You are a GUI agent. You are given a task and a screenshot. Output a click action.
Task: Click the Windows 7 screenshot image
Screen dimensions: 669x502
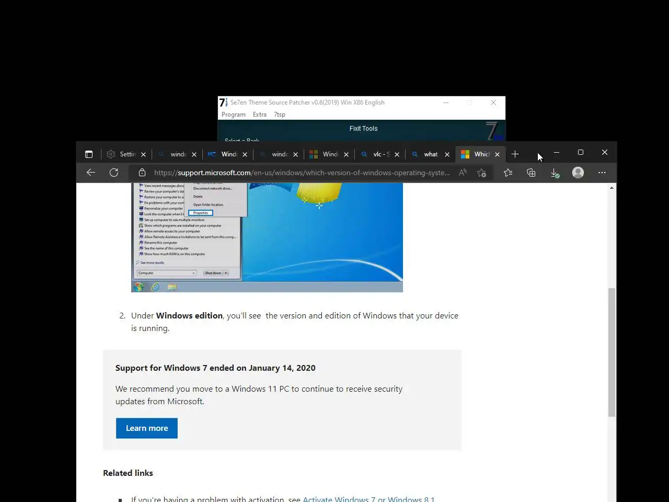pyautogui.click(x=267, y=237)
